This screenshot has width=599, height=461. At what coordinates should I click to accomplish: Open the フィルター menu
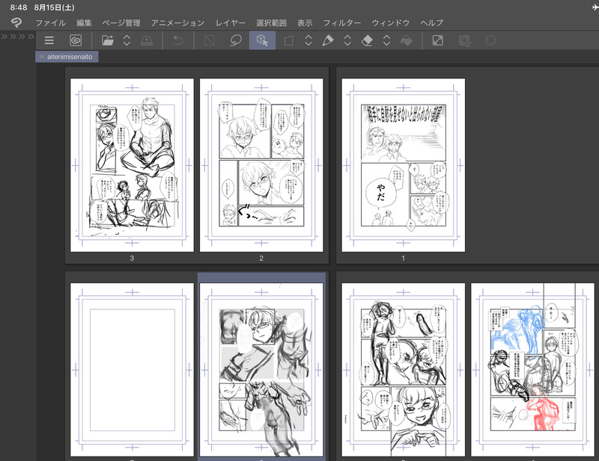(x=342, y=23)
